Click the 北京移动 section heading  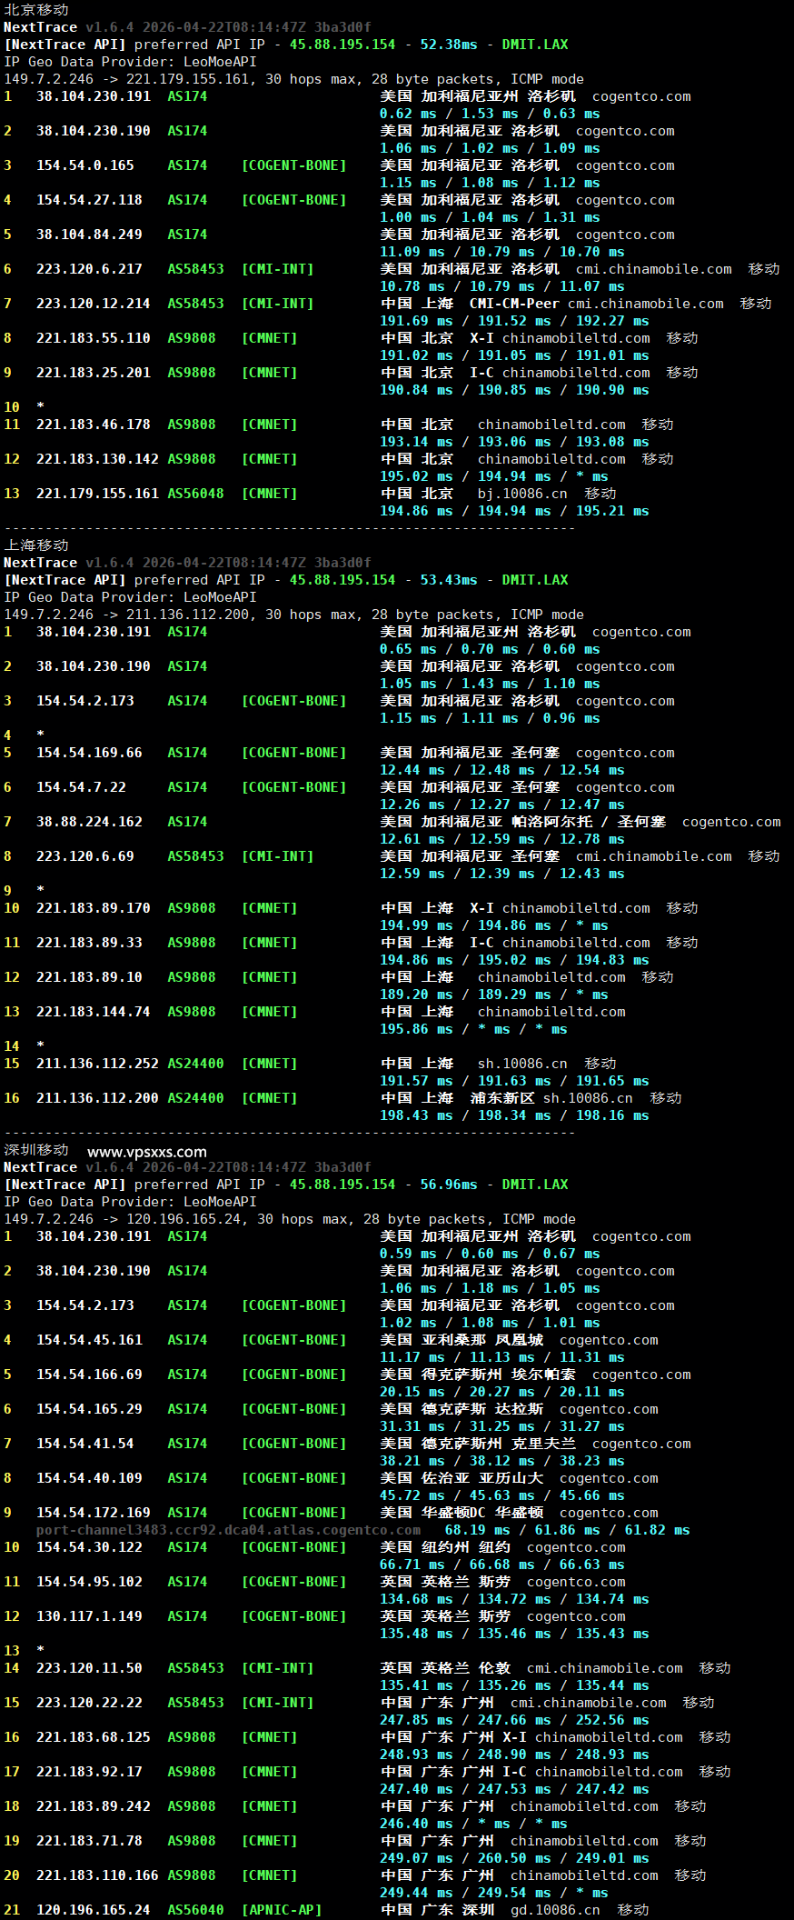[36, 9]
